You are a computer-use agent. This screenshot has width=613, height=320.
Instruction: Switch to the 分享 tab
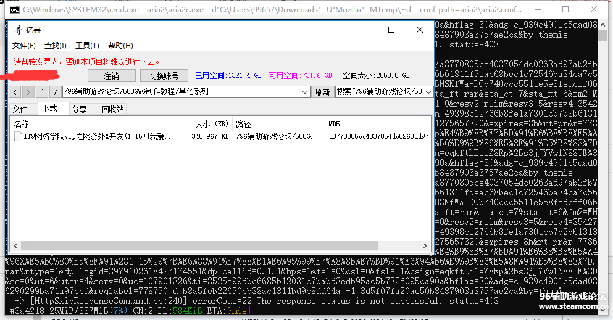coord(79,109)
